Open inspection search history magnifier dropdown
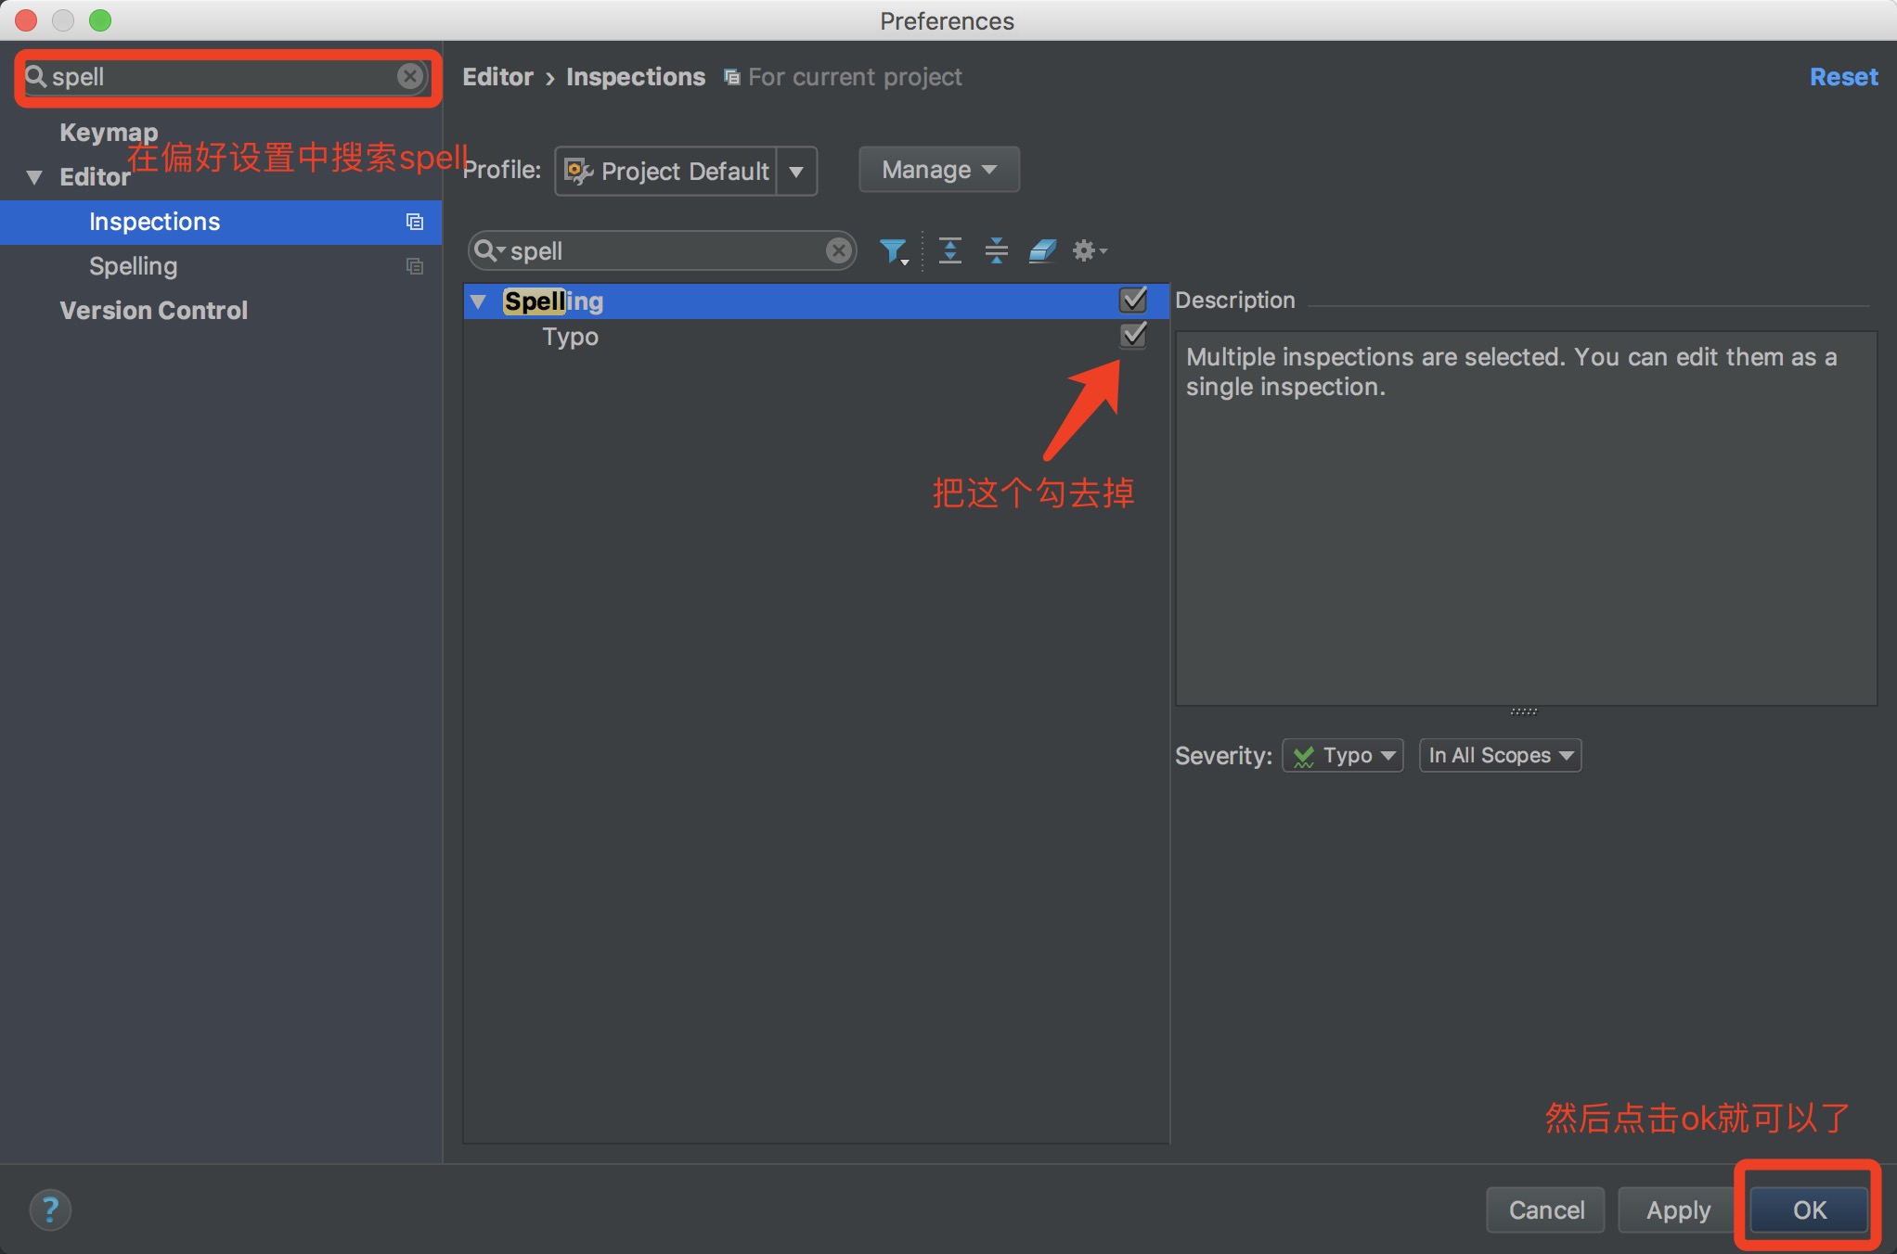 (489, 250)
